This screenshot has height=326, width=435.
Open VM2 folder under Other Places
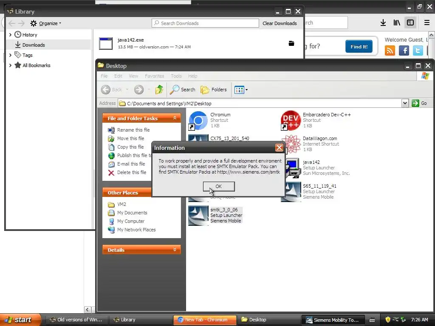(121, 204)
